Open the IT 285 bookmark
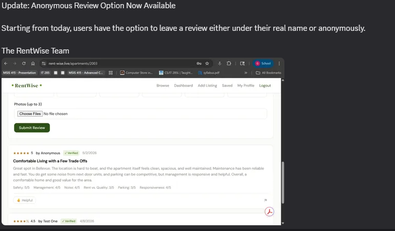Viewport: 395px width, 231px height. tap(45, 73)
